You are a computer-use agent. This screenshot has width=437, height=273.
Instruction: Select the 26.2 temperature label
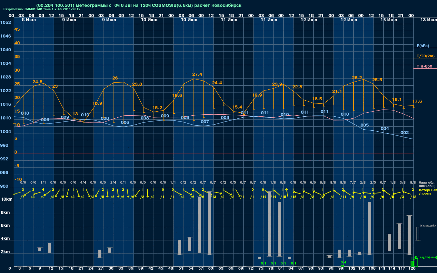pos(357,78)
